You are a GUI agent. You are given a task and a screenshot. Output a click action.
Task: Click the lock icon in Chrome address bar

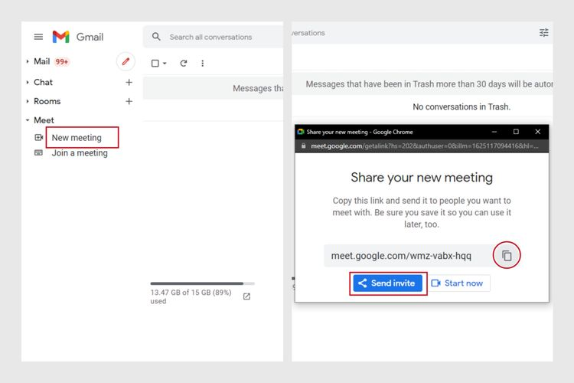coord(304,146)
